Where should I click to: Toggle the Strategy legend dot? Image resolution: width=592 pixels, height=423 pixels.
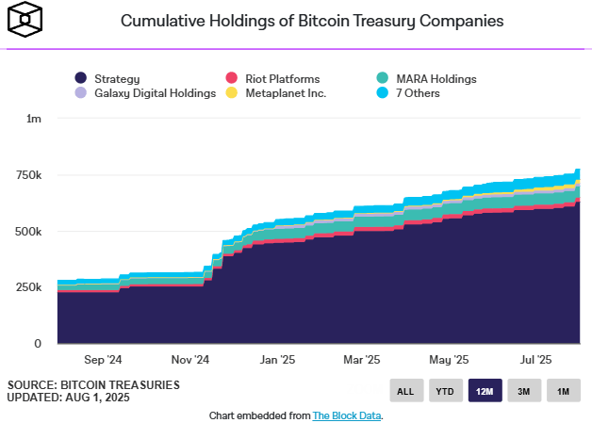[81, 78]
